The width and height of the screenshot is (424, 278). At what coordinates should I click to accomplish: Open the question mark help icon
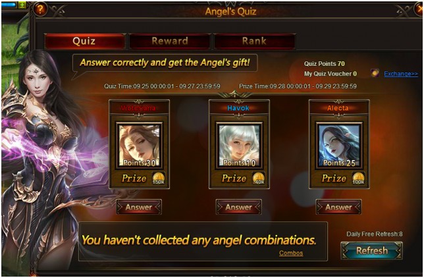[x=40, y=9]
